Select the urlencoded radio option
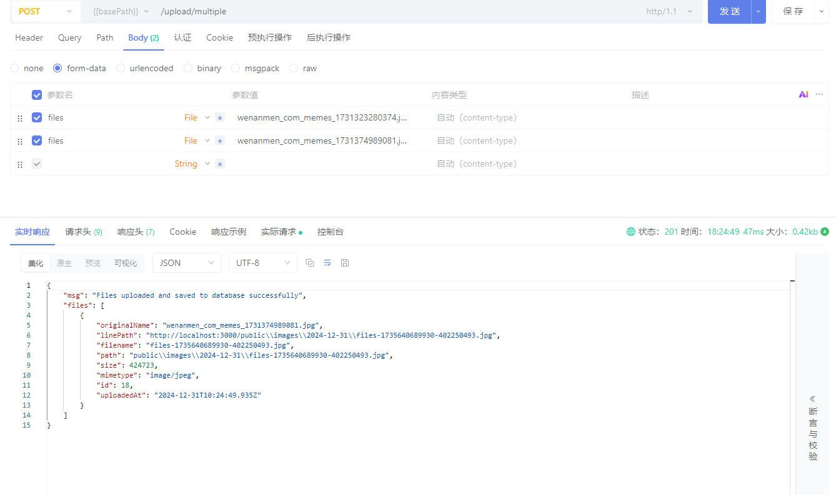The image size is (836, 495). pos(121,68)
